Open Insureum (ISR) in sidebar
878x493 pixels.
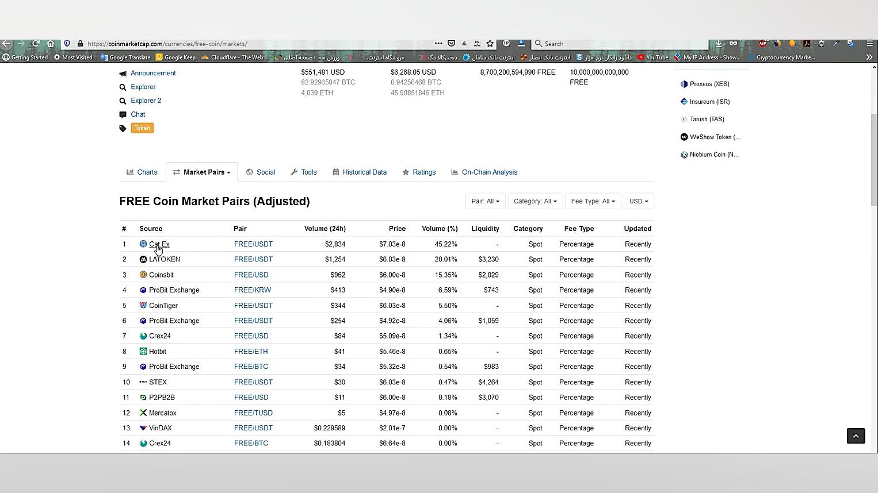709,102
